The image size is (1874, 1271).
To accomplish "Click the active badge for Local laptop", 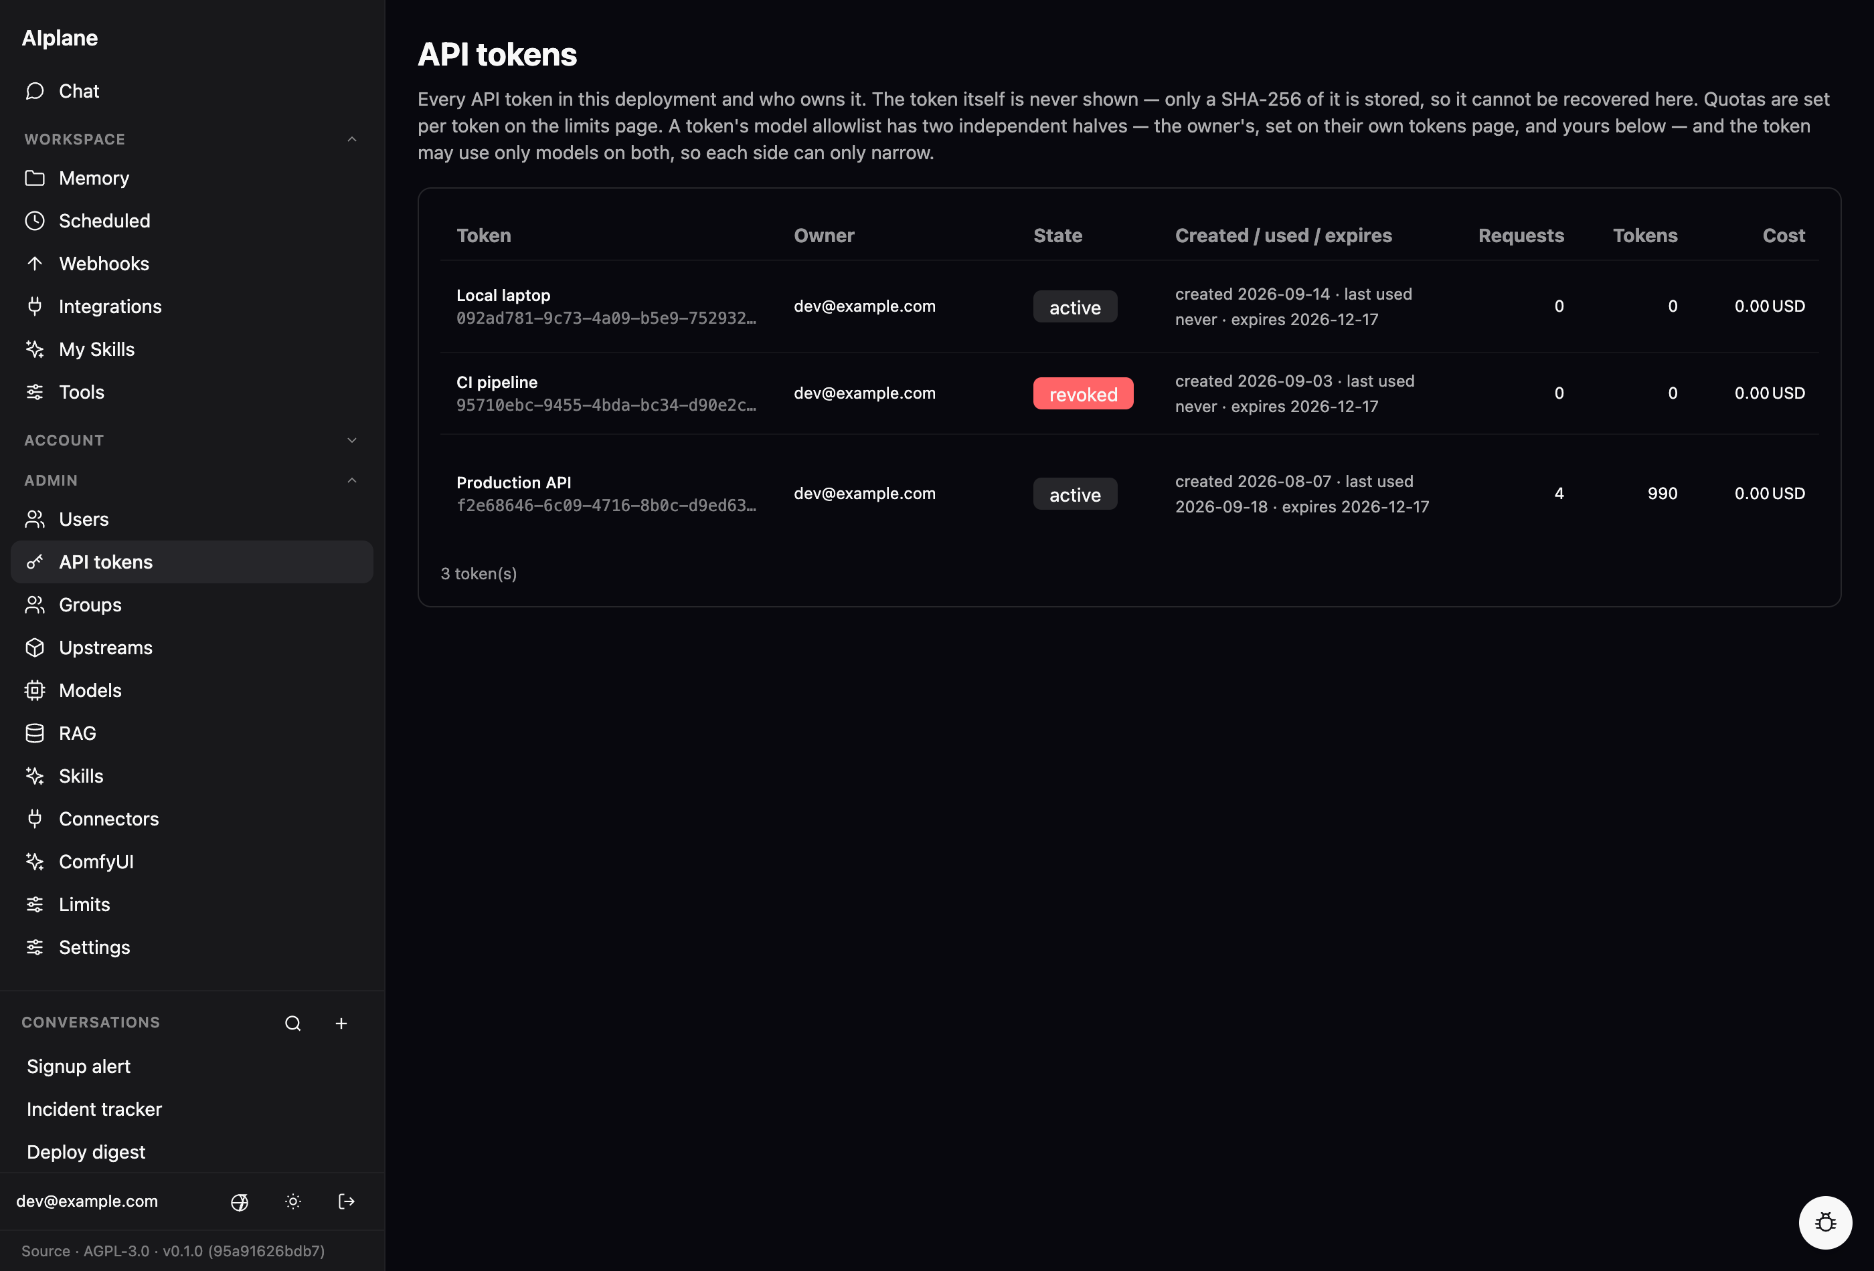I will coord(1075,306).
